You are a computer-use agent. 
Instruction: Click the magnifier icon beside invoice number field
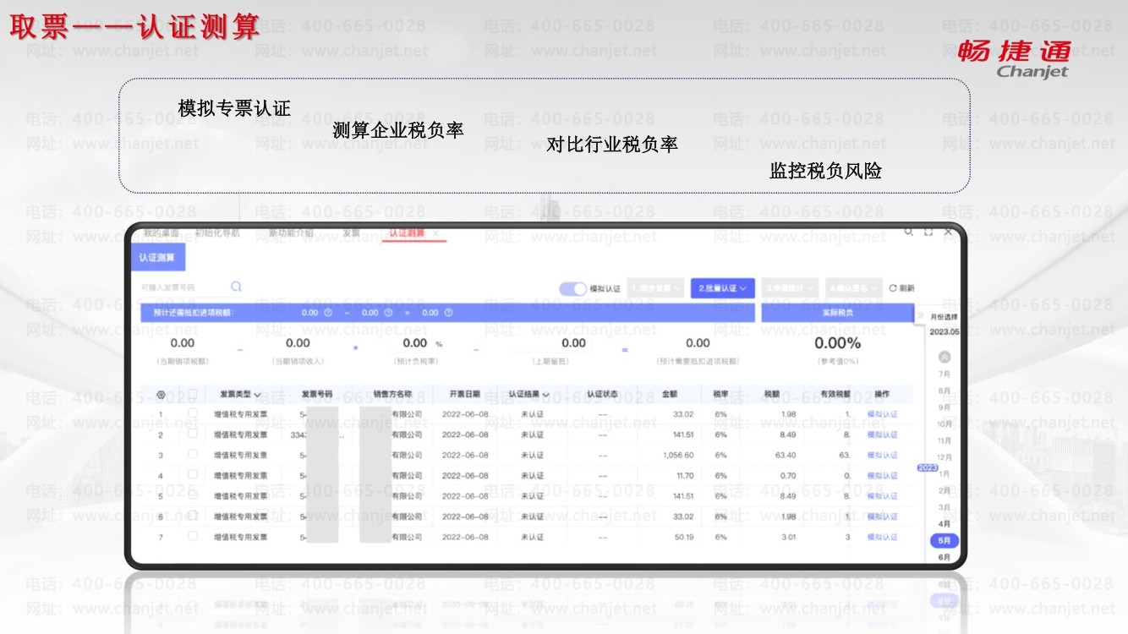pyautogui.click(x=236, y=287)
